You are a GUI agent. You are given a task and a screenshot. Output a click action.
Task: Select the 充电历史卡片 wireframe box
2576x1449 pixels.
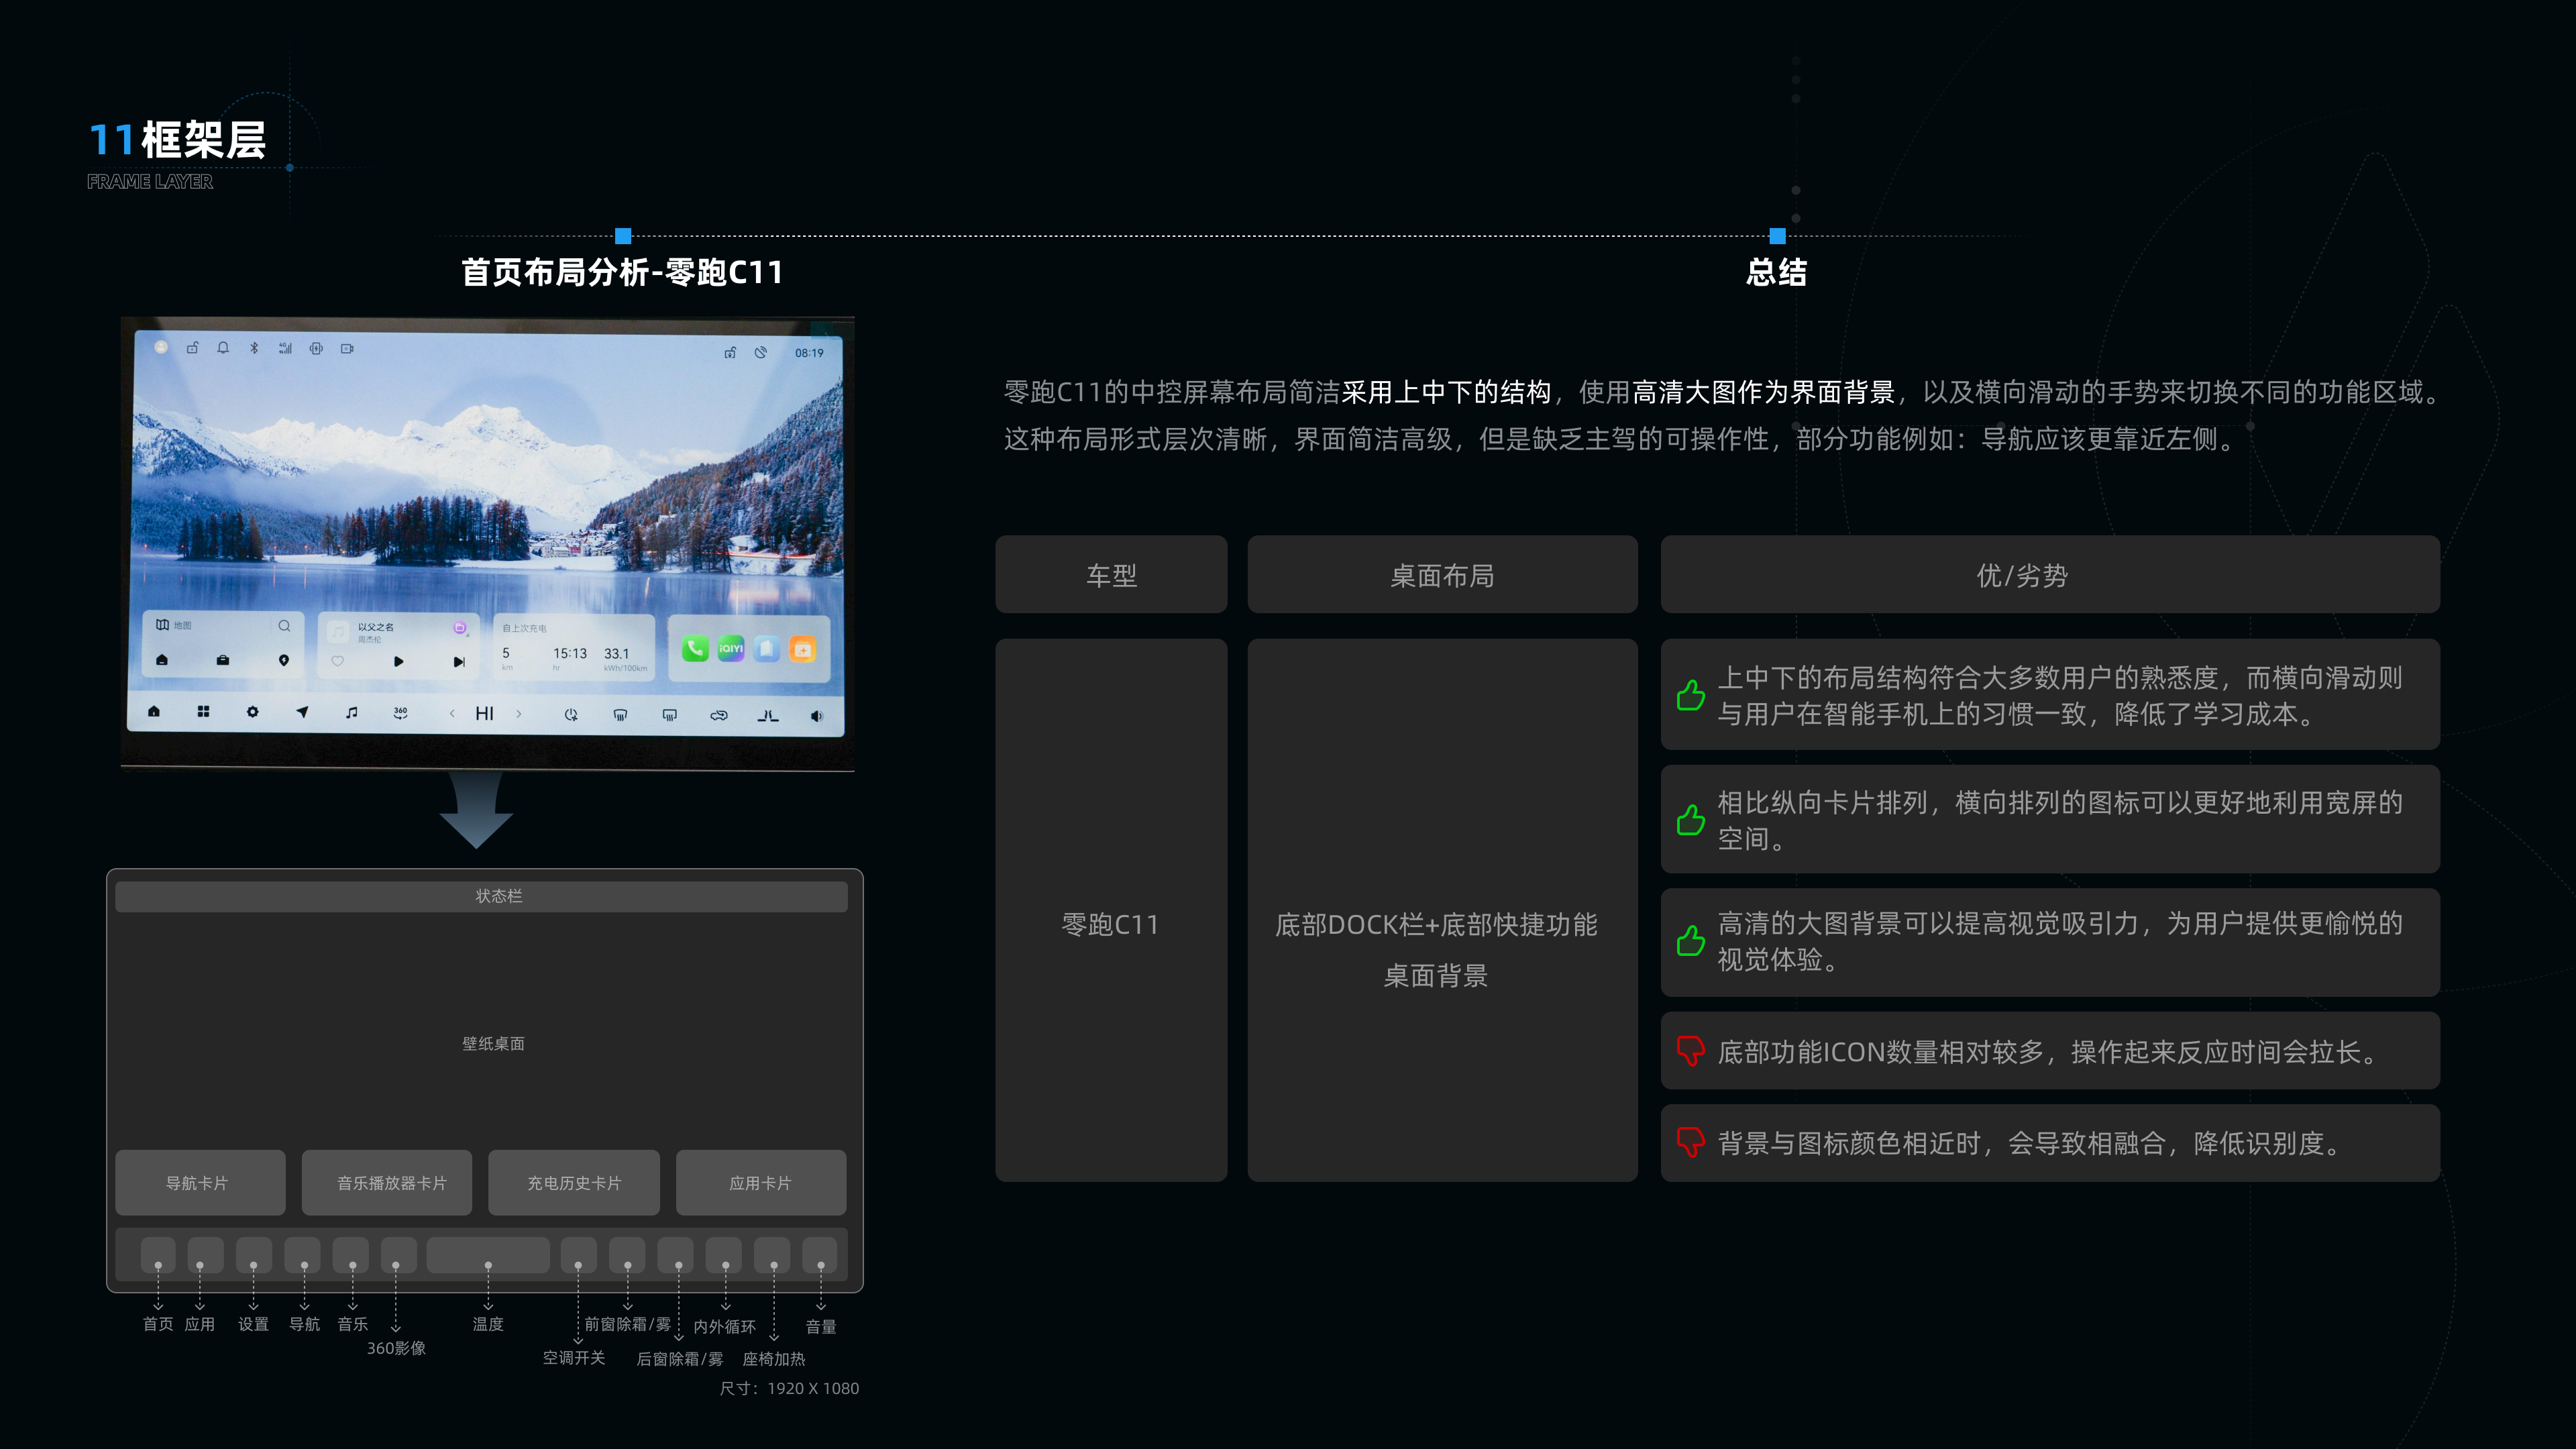[x=574, y=1183]
